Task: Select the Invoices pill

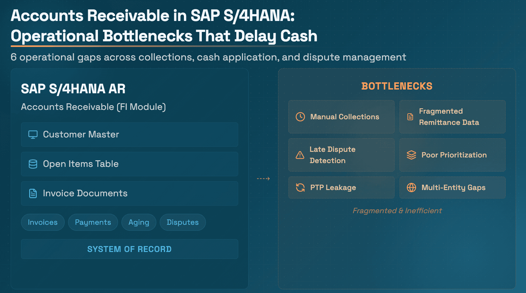Action: point(43,222)
